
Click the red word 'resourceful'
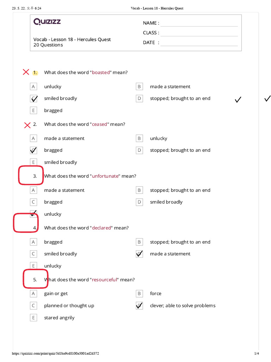point(104,280)
